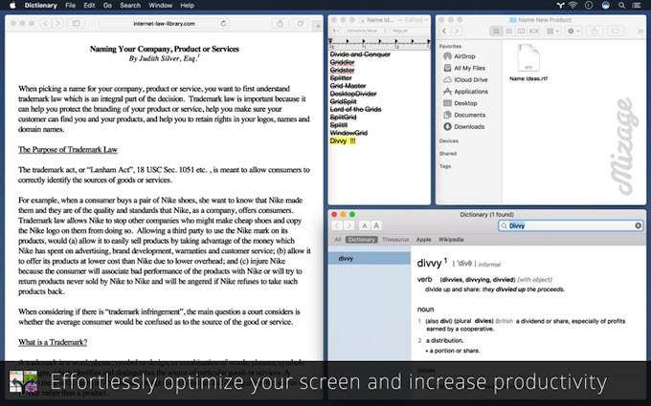This screenshot has width=651, height=406.
Task: Open the File menu
Action: [x=71, y=6]
